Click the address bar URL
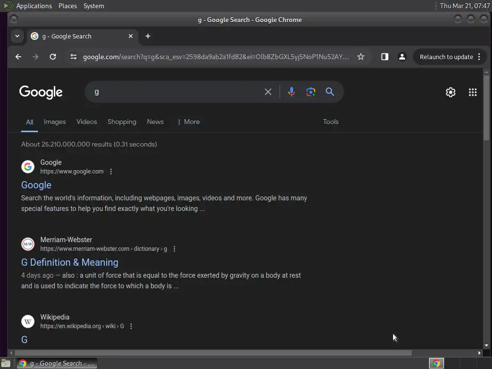This screenshot has height=369, width=492. [x=216, y=57]
